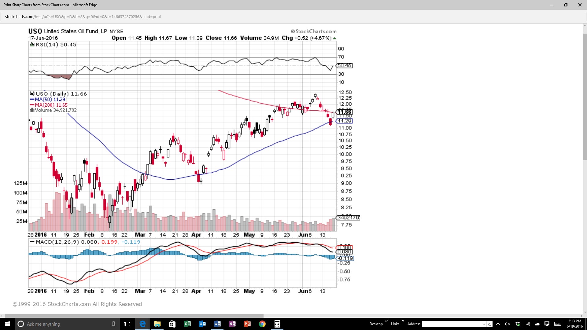Screen dimensions: 587x330
Task: Open Google Chrome from the taskbar
Action: point(262,324)
